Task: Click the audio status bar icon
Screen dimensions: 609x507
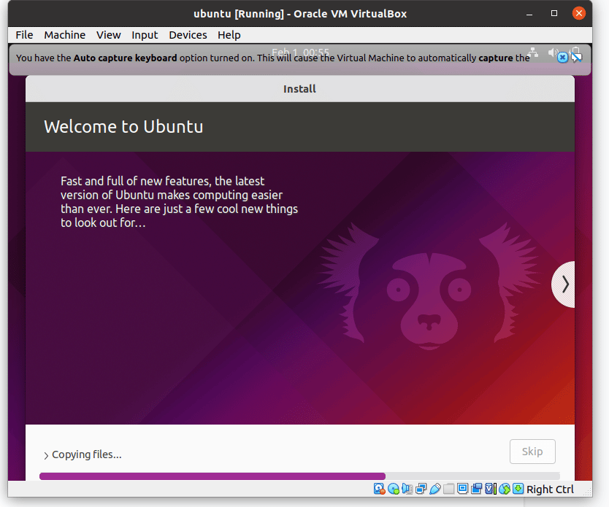Action: click(x=407, y=489)
